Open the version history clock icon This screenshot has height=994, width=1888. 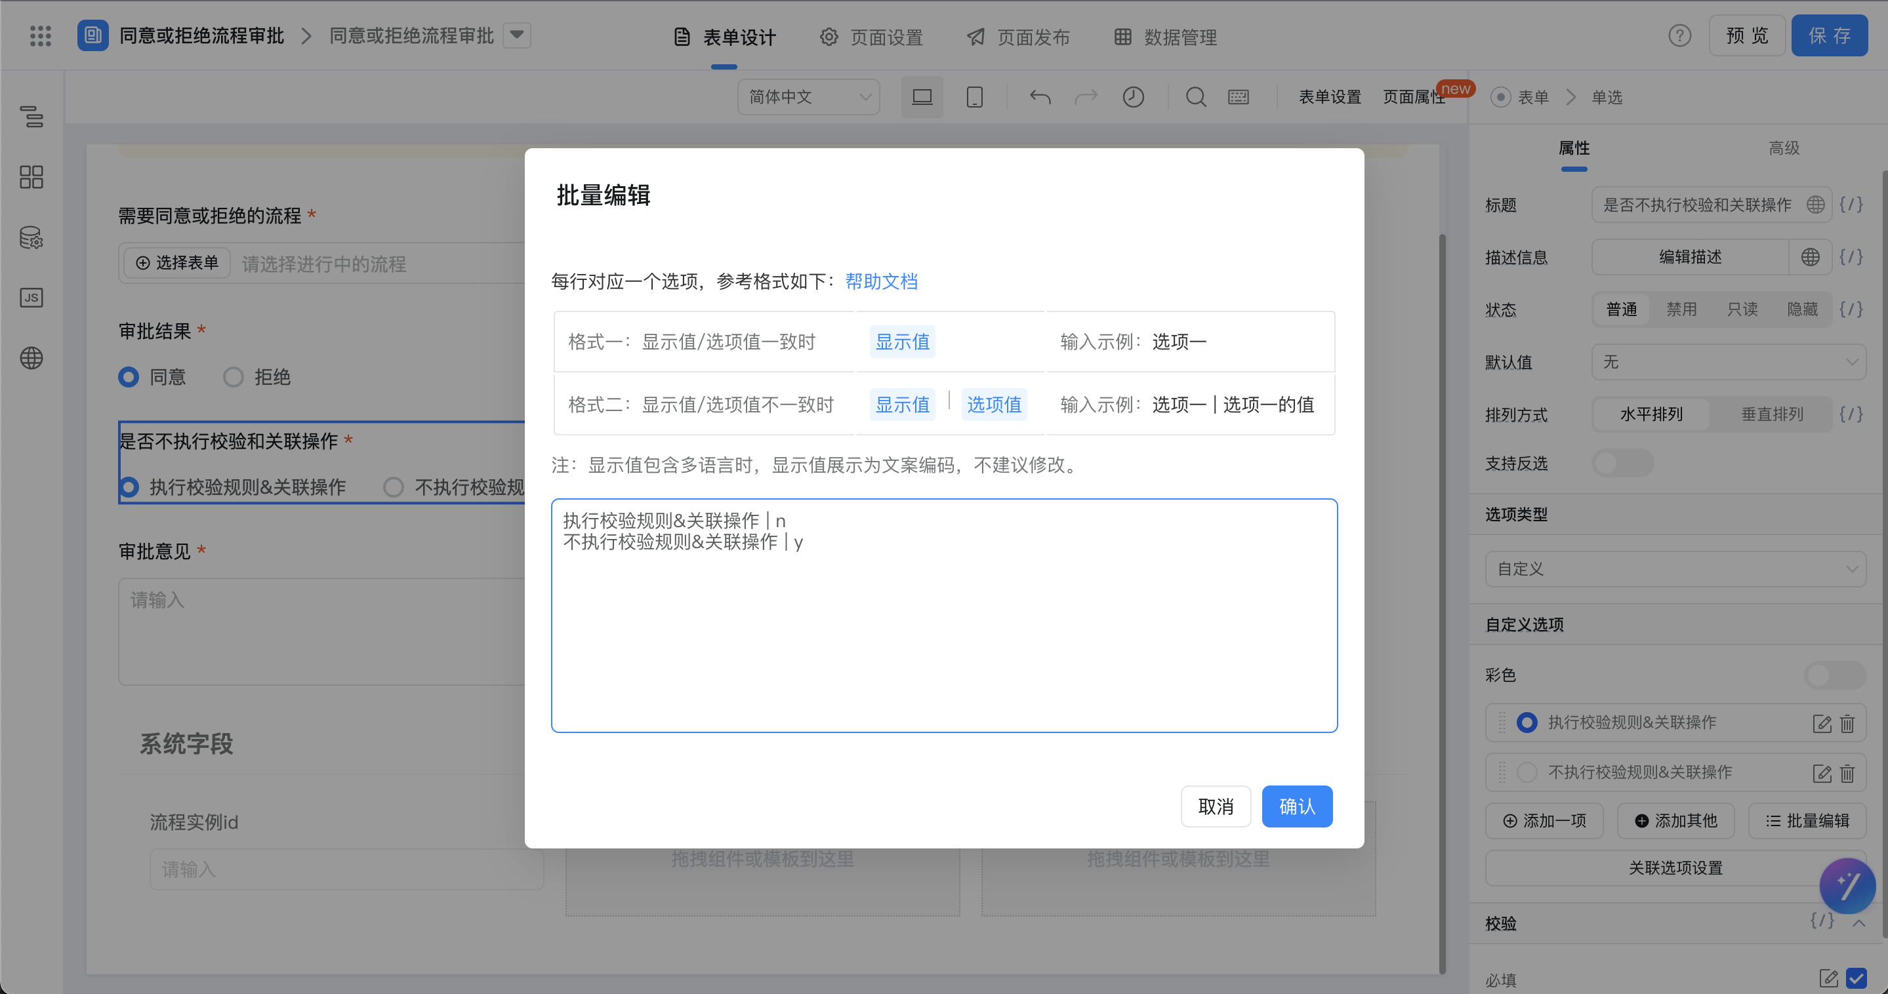pyautogui.click(x=1133, y=96)
